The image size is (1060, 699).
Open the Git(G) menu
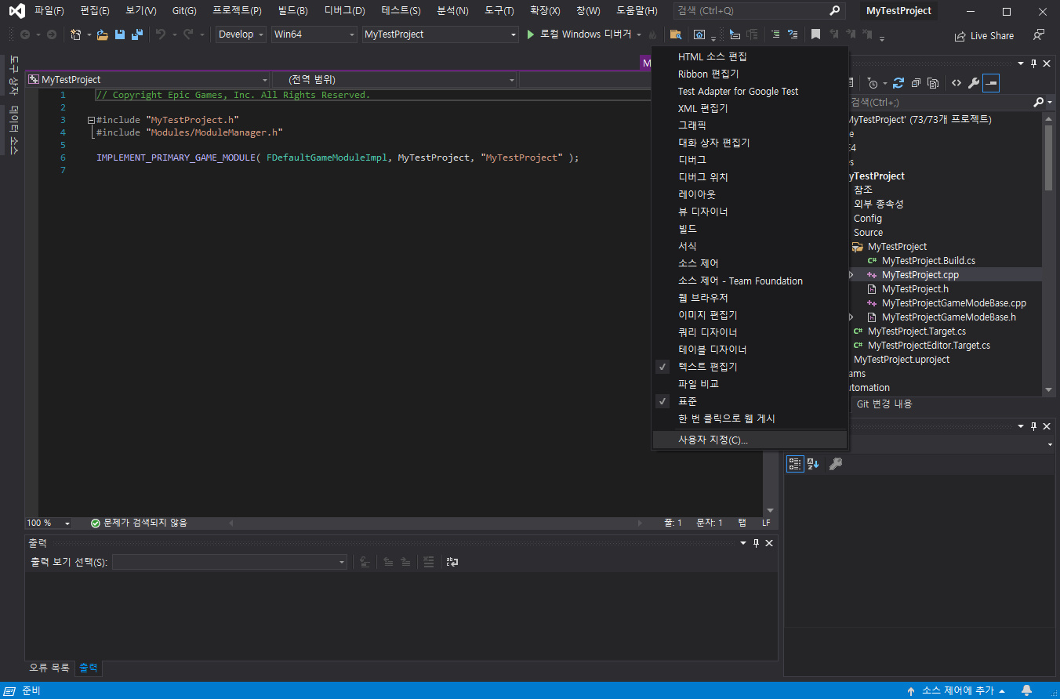click(184, 11)
